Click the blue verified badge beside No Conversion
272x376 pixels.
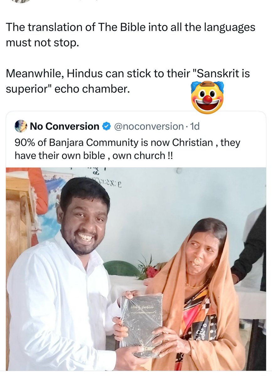(x=107, y=127)
